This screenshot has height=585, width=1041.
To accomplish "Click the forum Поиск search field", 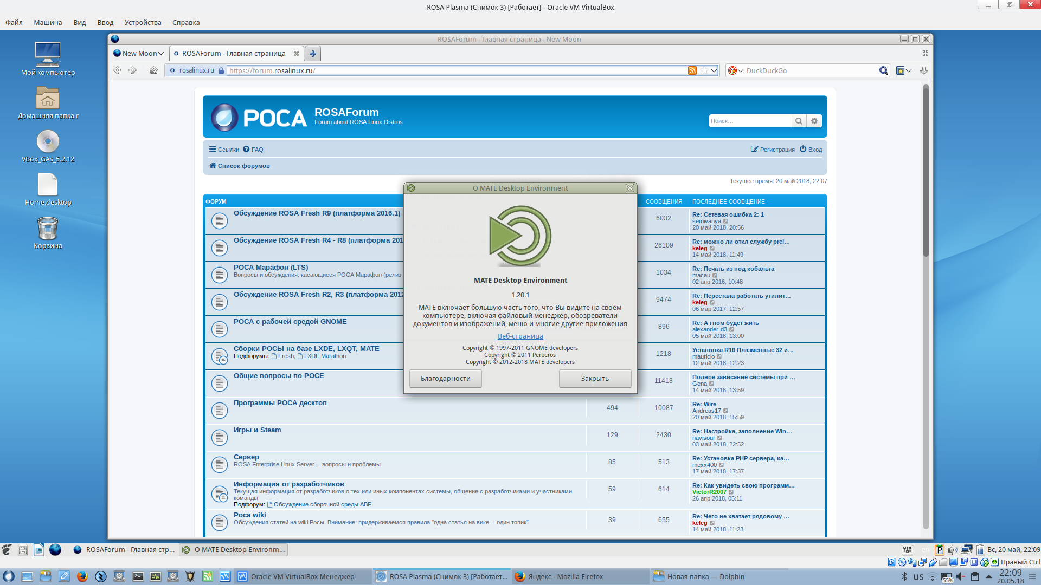I will click(x=749, y=121).
